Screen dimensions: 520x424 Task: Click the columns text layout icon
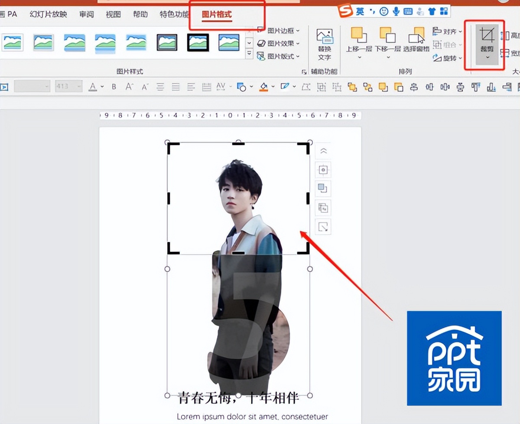tap(207, 87)
